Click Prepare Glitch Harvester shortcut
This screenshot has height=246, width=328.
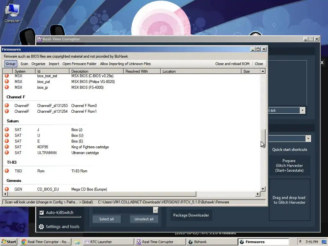[290, 166]
